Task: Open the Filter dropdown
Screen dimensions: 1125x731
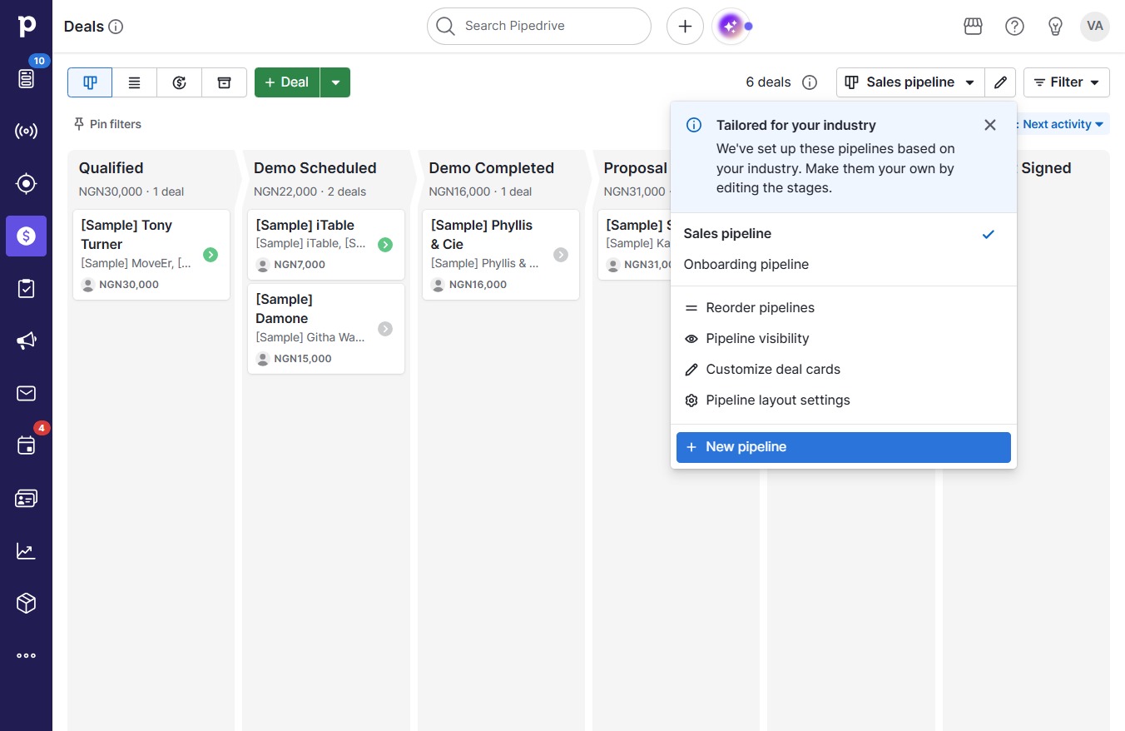Action: 1067,82
